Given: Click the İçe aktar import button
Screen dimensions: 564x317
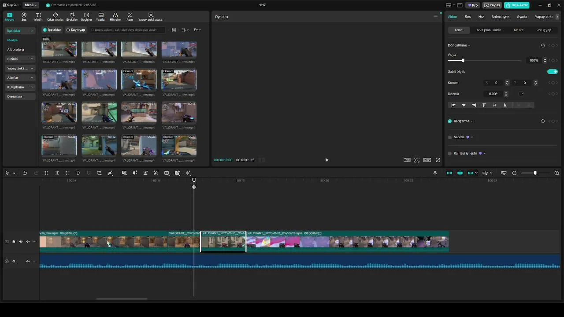Looking at the screenshot, I should (52, 30).
